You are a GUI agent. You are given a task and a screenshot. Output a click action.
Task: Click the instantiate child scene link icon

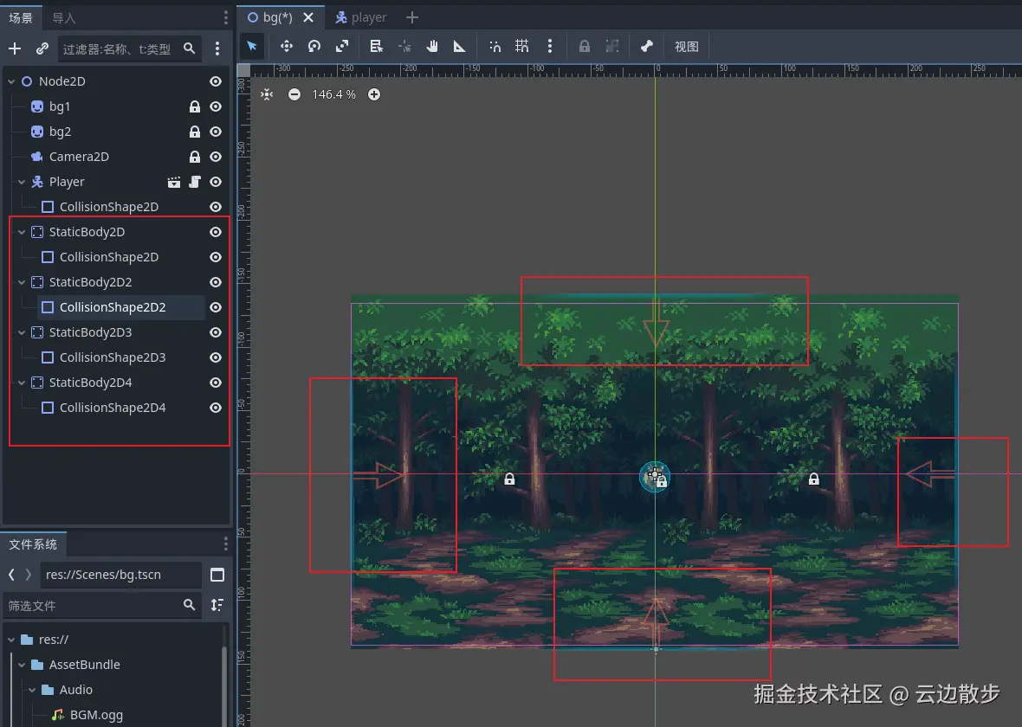(x=42, y=49)
